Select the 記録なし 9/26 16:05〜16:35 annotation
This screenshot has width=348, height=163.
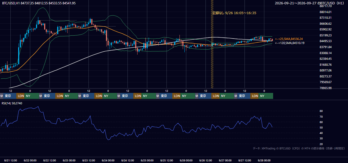[234, 13]
